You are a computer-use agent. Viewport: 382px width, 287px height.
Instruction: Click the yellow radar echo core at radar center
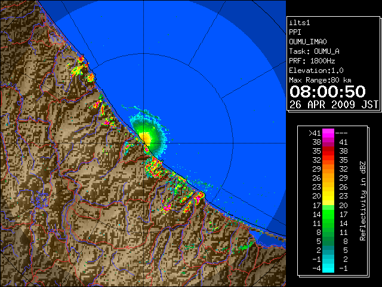145,138
